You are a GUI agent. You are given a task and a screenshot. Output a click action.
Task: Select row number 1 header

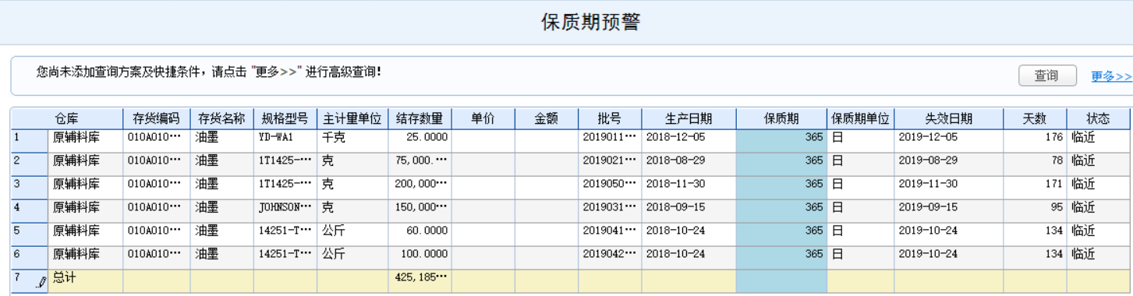(29, 141)
